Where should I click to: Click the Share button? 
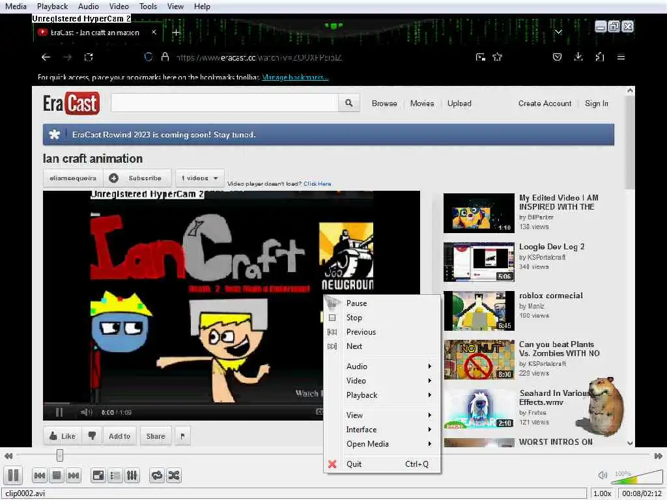[156, 436]
